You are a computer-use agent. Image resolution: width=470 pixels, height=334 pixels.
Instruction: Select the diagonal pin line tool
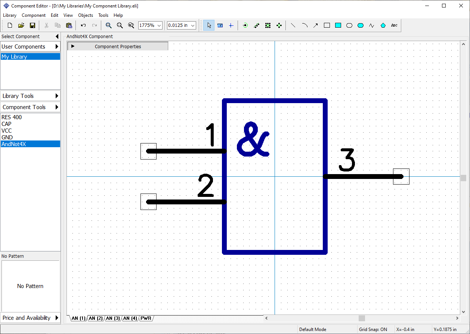click(x=256, y=25)
